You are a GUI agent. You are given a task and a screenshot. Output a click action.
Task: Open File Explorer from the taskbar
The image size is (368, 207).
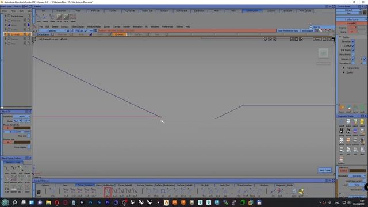coord(48,202)
